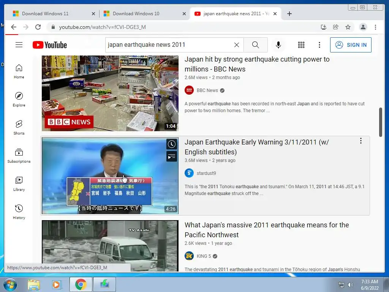Click the TV Asahi flood van thumbnail

110,246
